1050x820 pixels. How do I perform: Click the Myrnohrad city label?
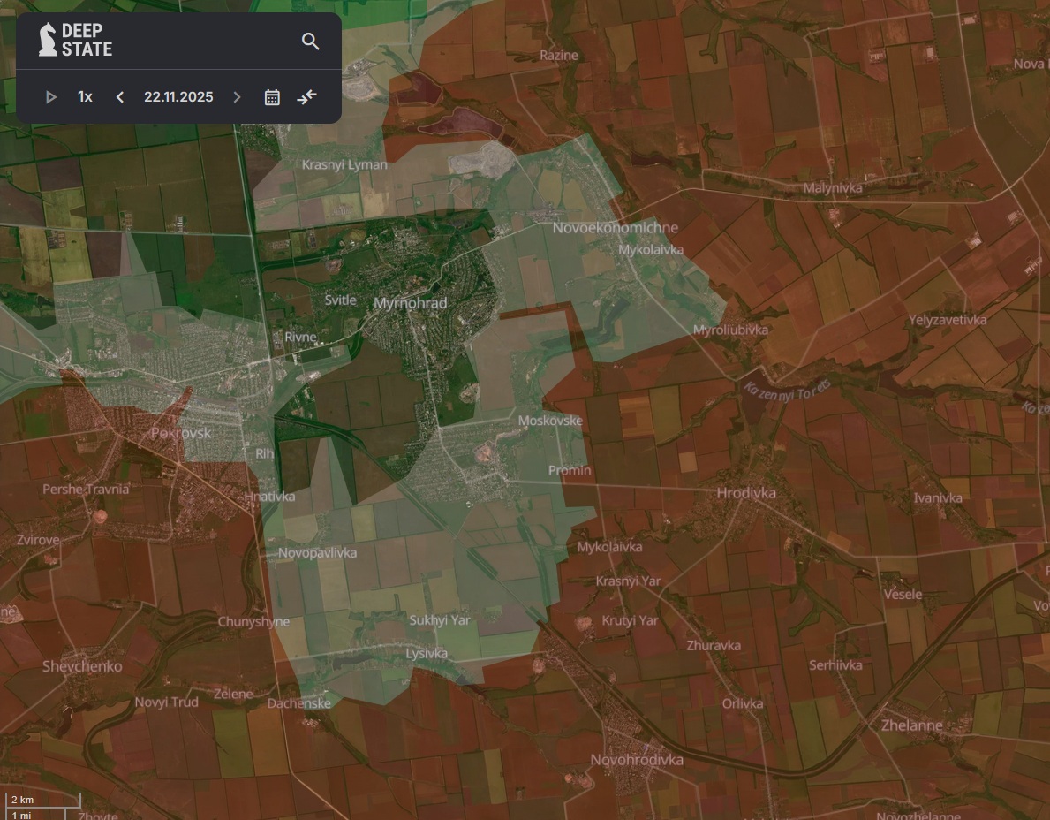tap(410, 303)
